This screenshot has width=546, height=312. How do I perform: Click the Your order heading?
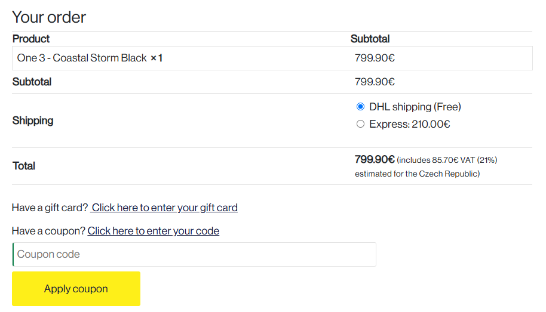[49, 17]
